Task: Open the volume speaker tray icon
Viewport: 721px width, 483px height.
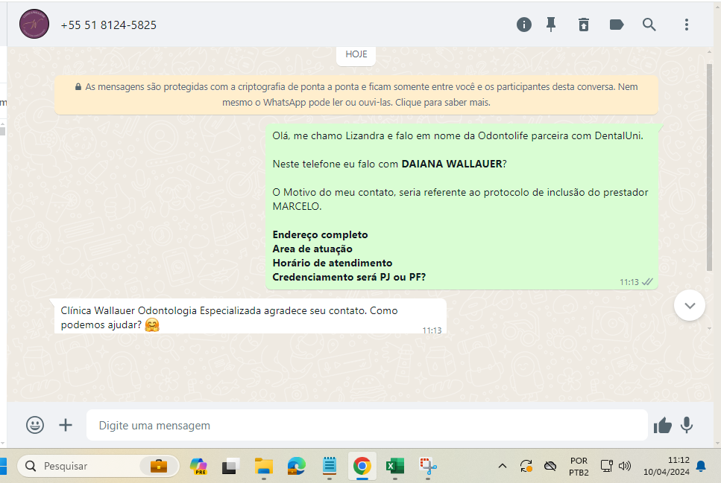Action: [x=624, y=466]
